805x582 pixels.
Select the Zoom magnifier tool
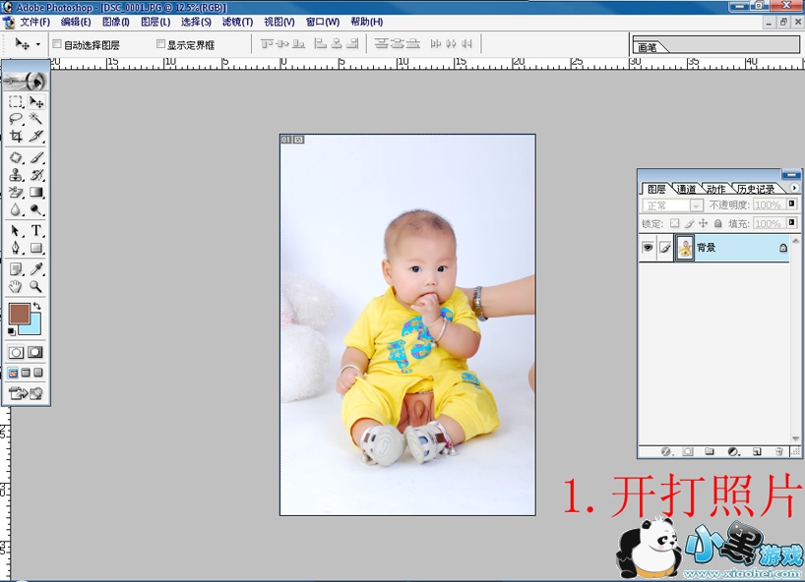(x=36, y=286)
